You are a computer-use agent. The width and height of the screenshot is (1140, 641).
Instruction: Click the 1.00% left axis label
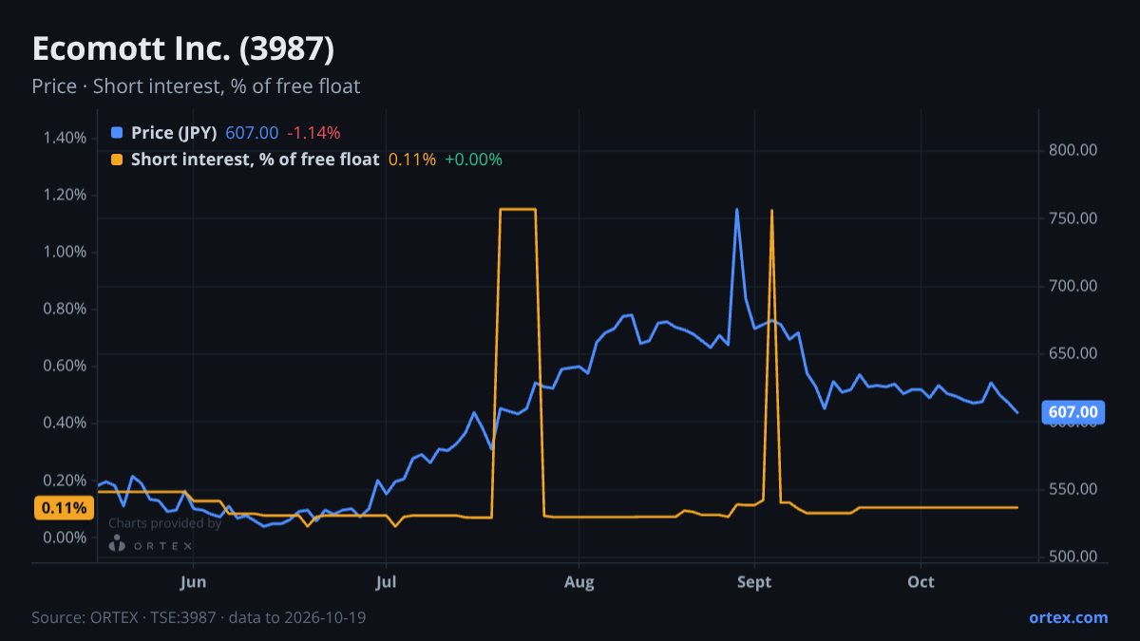click(65, 252)
